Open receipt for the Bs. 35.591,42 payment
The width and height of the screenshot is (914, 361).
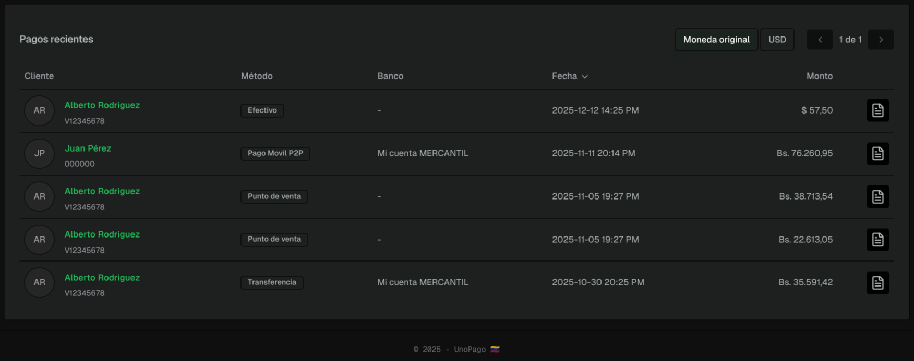pos(877,282)
